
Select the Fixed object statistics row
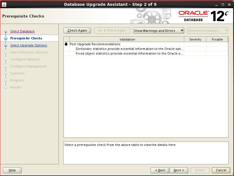(129, 54)
